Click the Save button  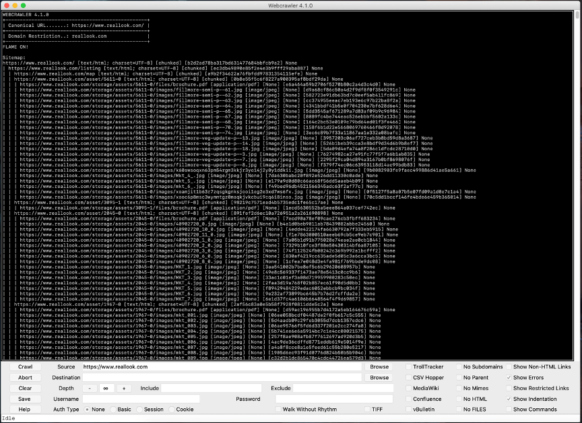coord(25,399)
